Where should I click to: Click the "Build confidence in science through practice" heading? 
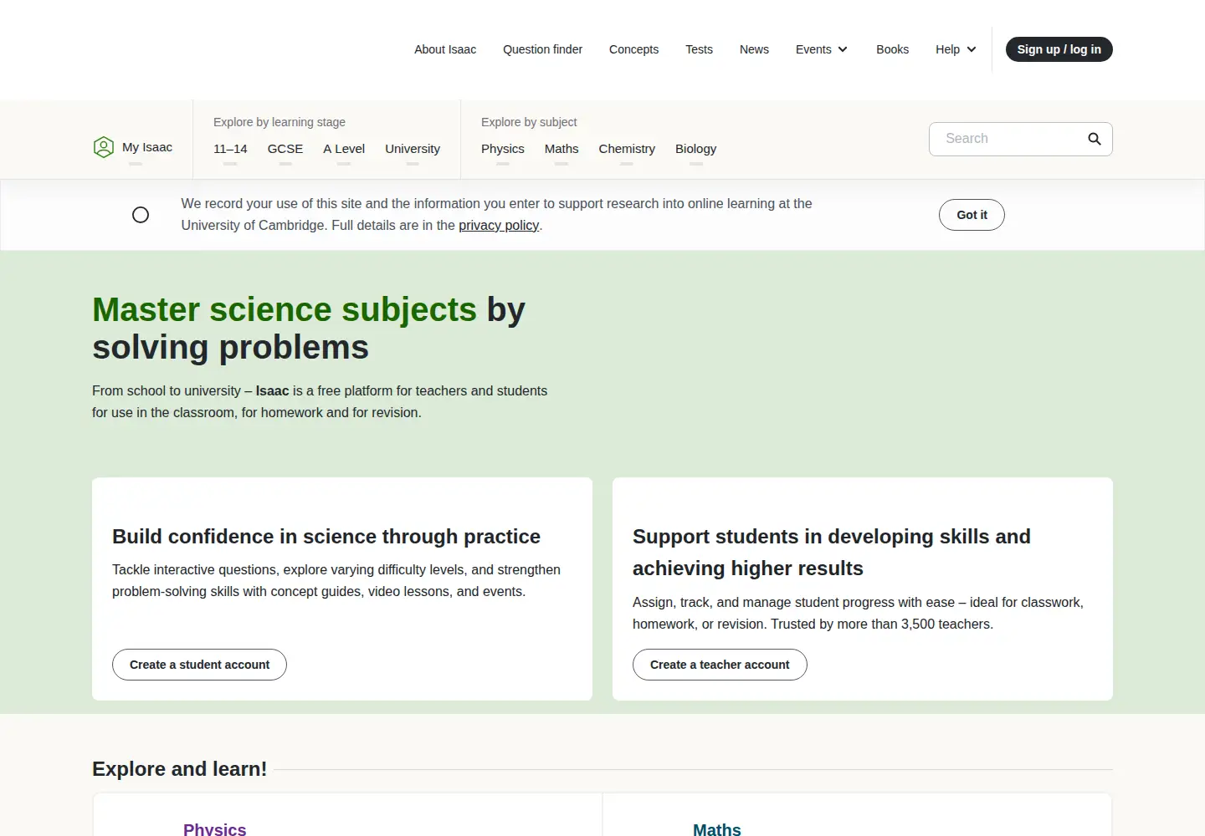coord(326,537)
